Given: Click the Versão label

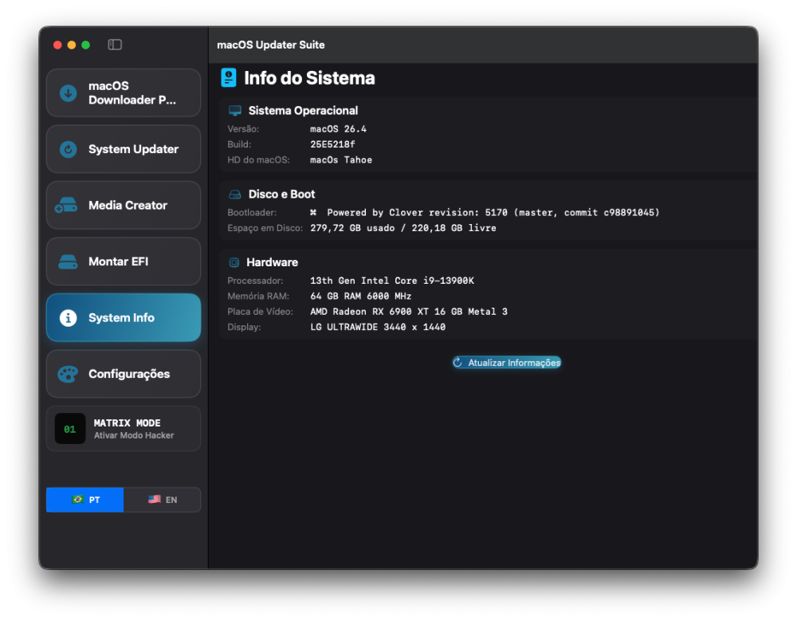Looking at the screenshot, I should pos(243,129).
